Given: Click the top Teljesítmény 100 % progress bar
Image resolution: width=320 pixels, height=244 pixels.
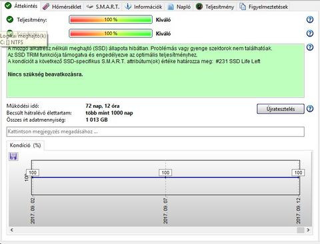Looking at the screenshot, I should pos(111,19).
